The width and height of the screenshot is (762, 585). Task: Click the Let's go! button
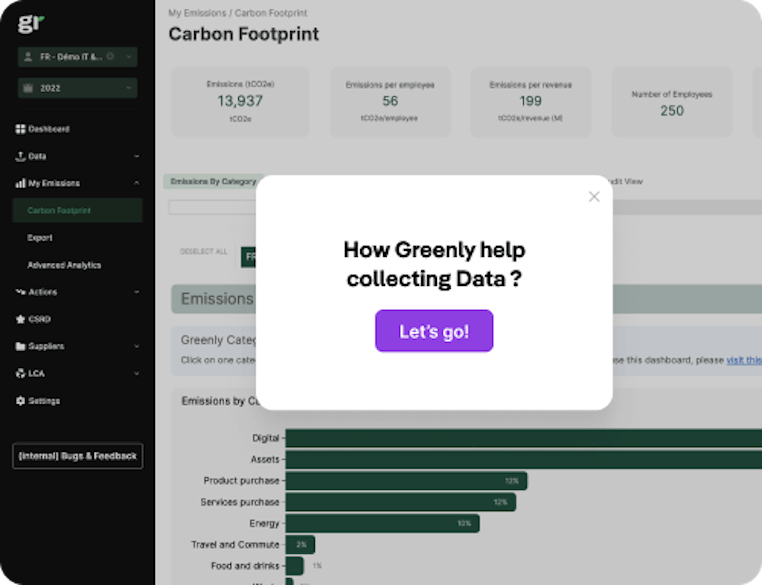pos(434,331)
